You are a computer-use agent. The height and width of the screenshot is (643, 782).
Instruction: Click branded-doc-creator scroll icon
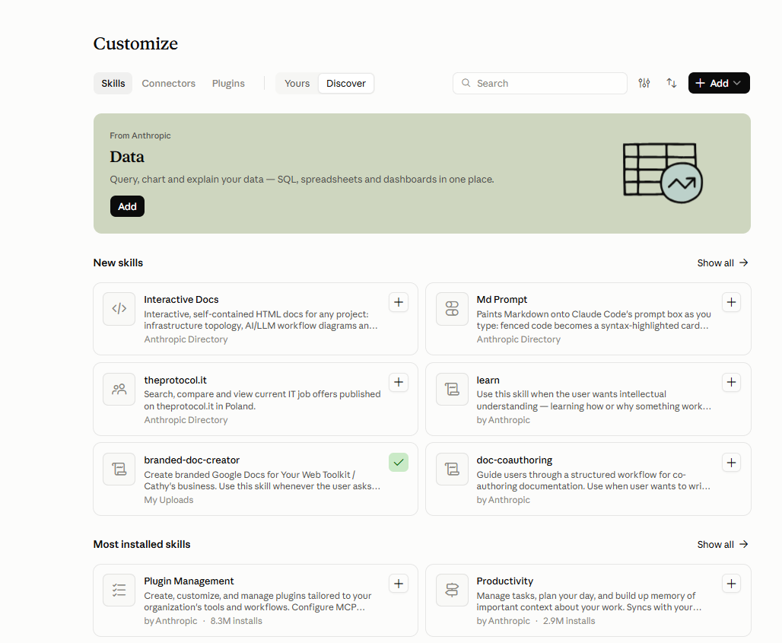click(119, 469)
